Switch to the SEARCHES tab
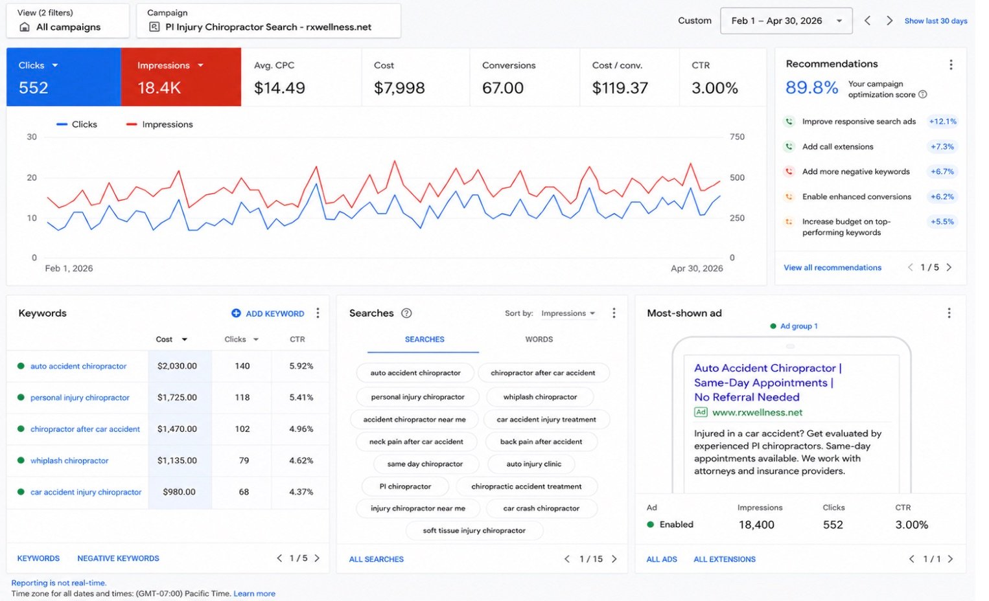 [425, 339]
